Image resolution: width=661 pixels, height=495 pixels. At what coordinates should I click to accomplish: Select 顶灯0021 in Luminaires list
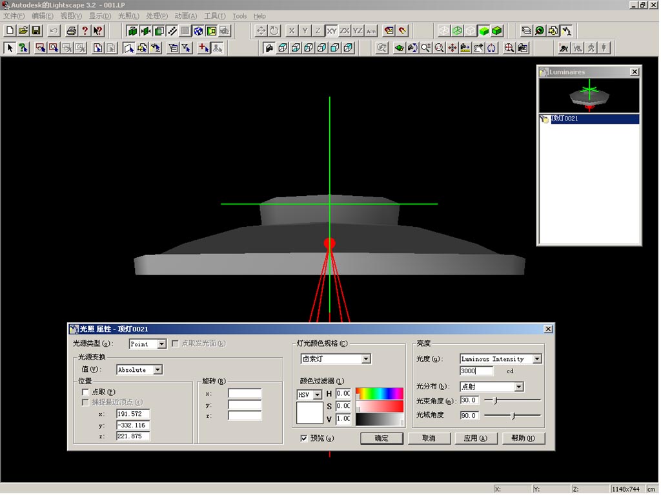564,119
